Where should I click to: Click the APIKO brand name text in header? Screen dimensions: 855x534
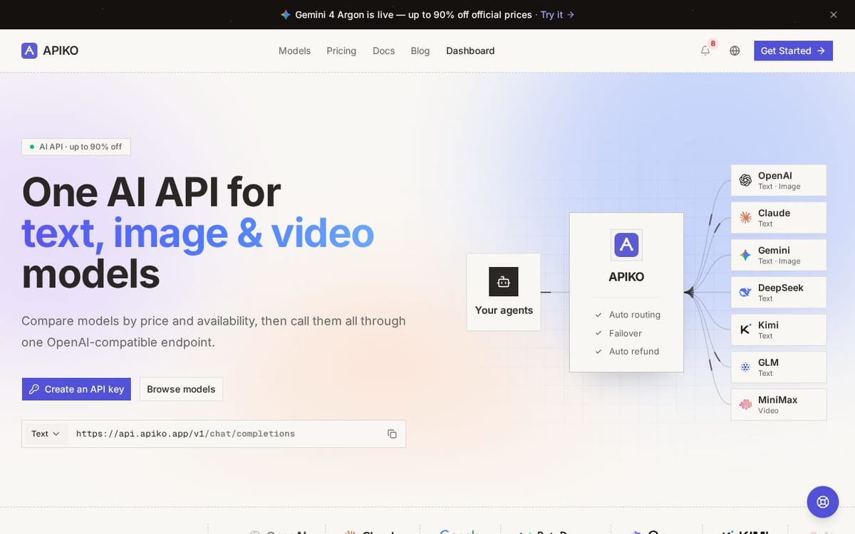(x=61, y=51)
